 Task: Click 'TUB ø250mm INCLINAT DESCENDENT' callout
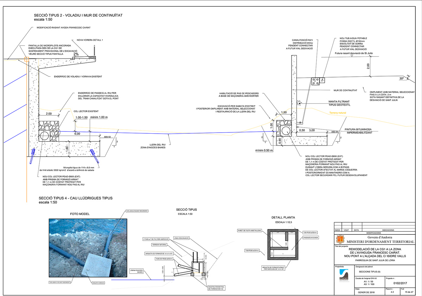(x=136, y=211)
